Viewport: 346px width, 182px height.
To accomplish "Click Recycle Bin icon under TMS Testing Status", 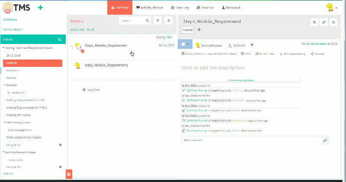I will click(x=60, y=145).
